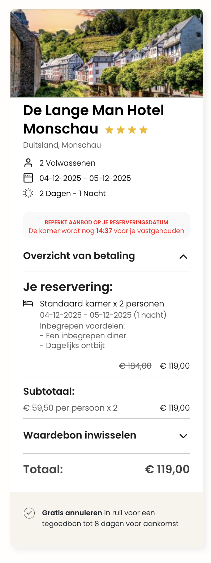This screenshot has width=211, height=563.
Task: Select the first rating star
Action: pos(109,130)
